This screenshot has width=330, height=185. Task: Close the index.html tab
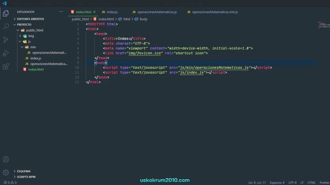[x=94, y=12]
